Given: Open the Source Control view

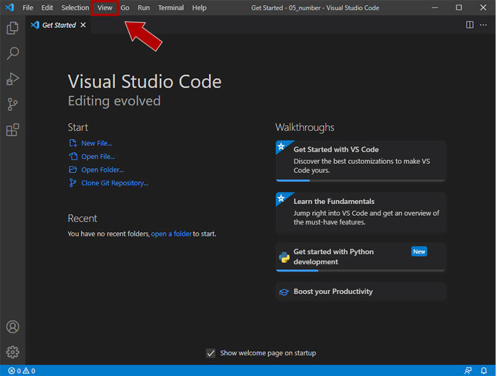Looking at the screenshot, I should [x=12, y=104].
